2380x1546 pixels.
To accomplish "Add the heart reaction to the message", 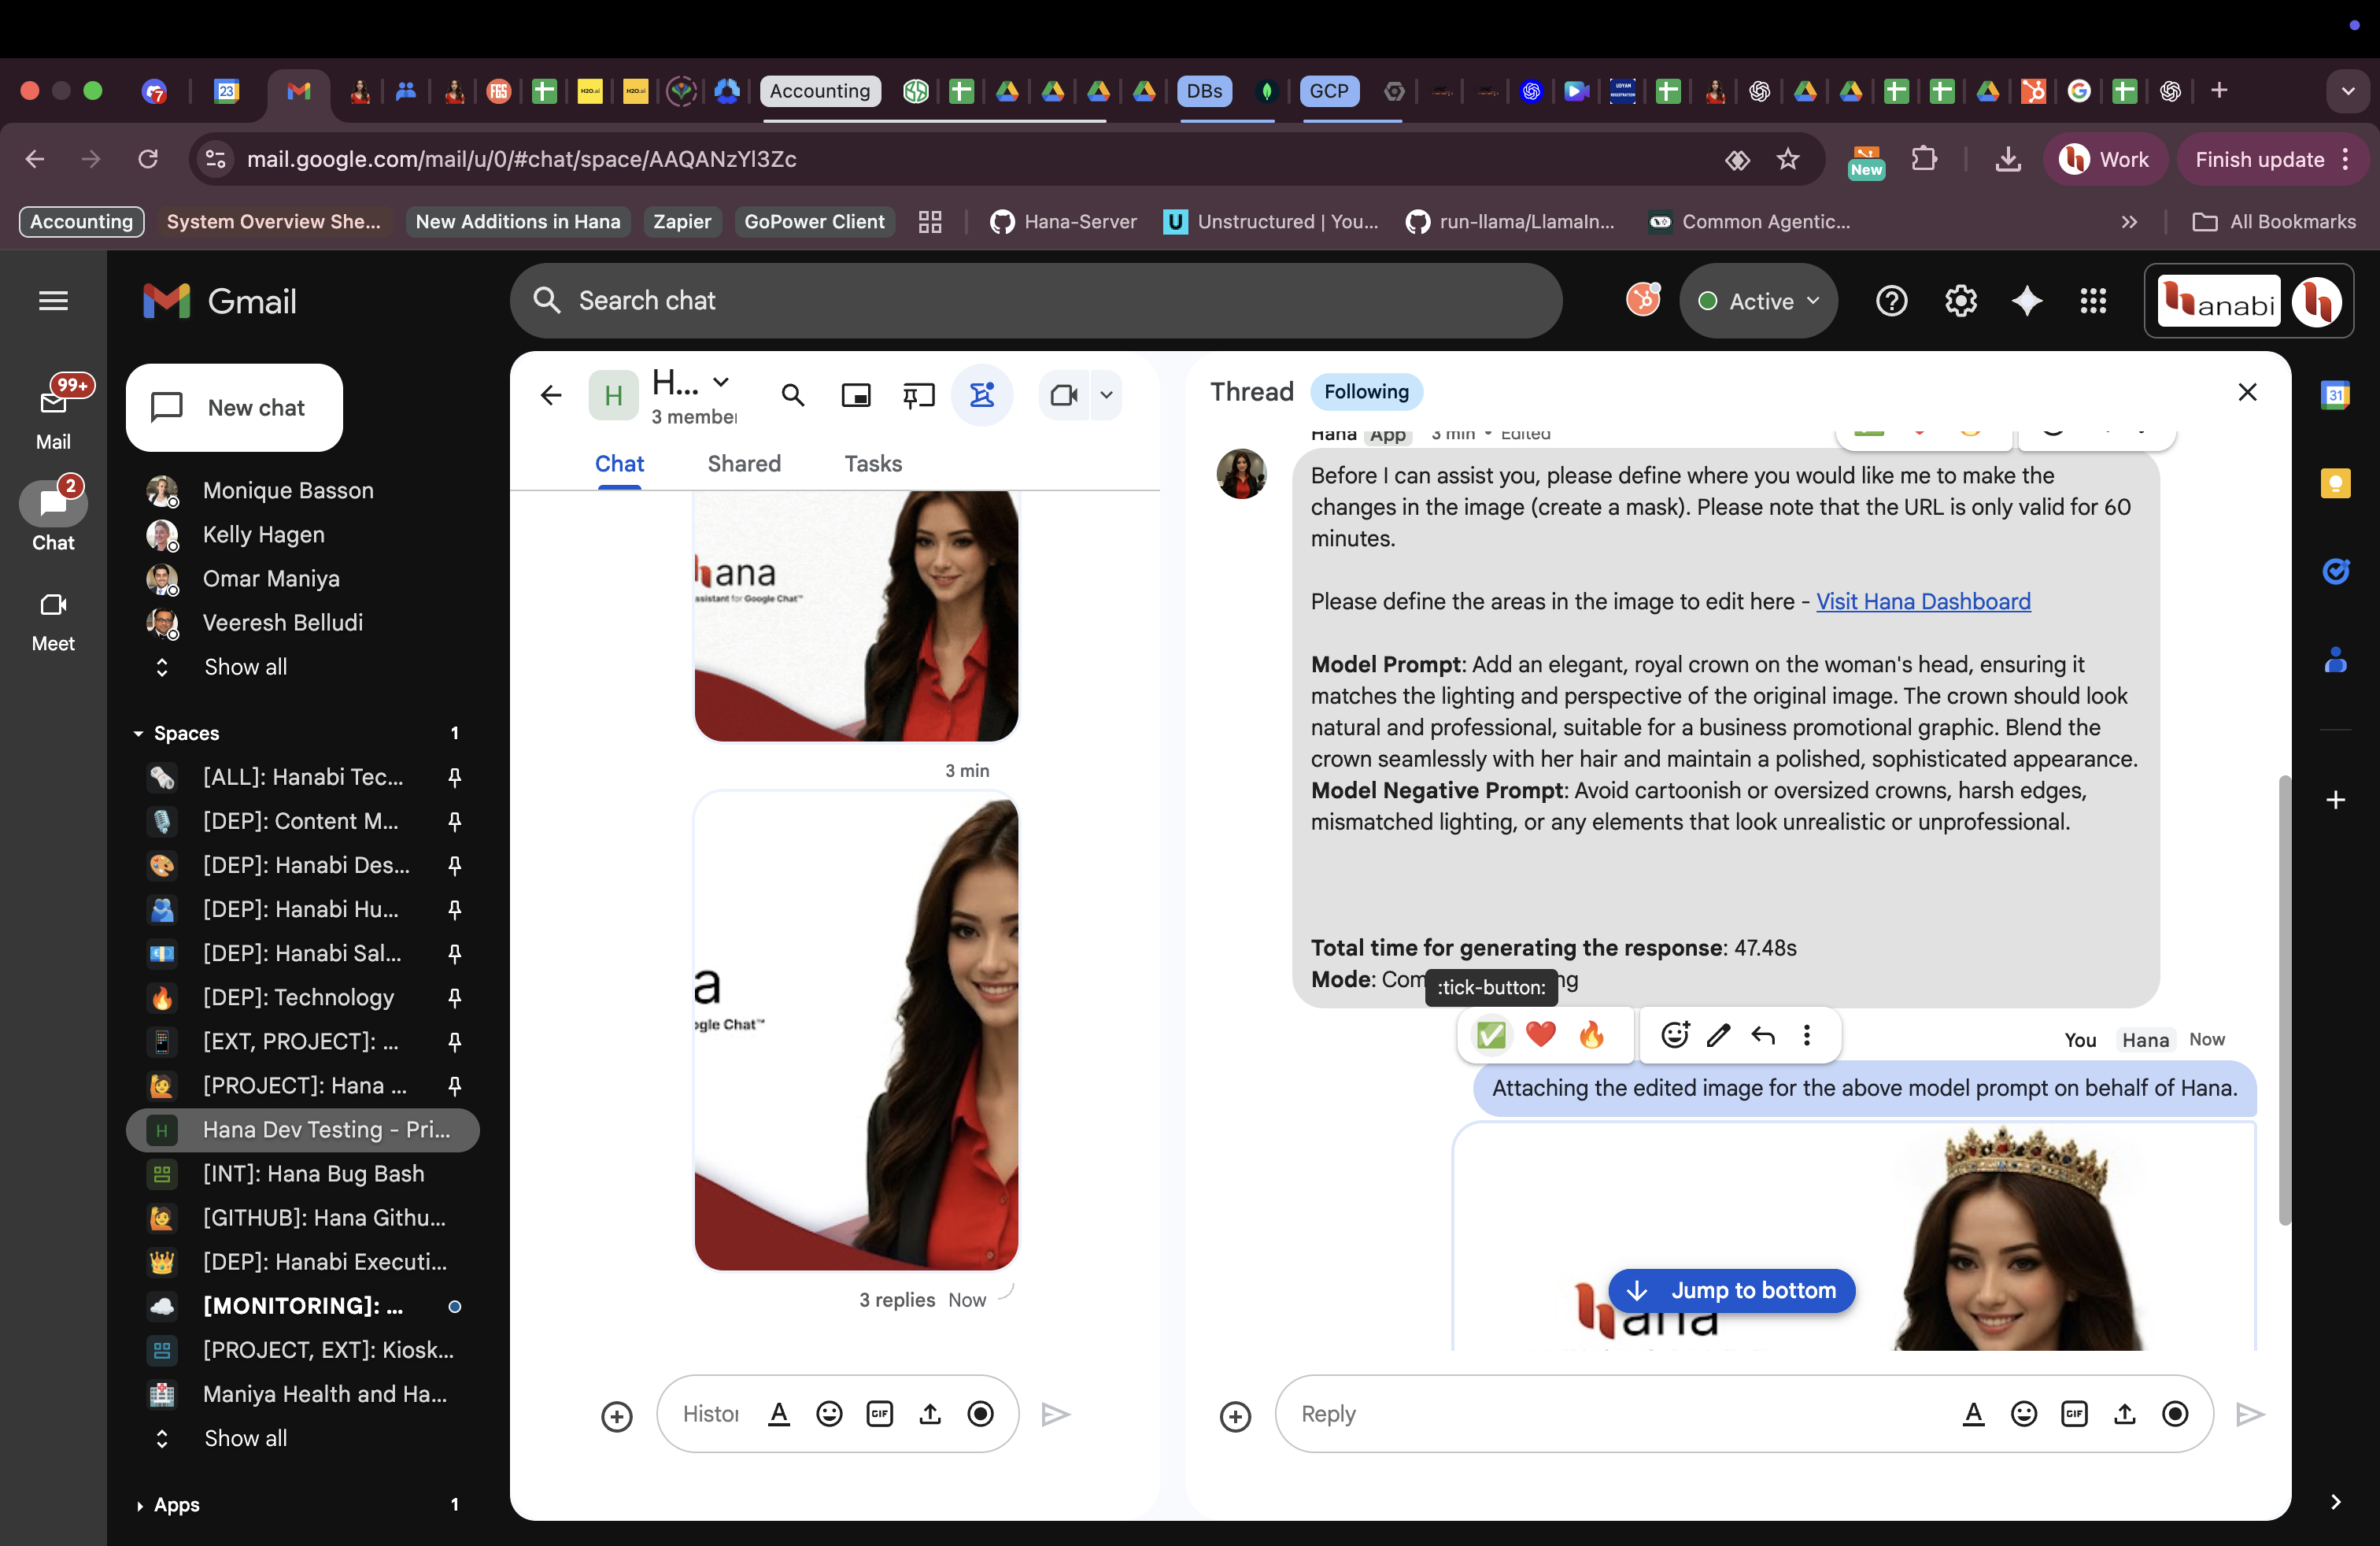I will [x=1541, y=1034].
